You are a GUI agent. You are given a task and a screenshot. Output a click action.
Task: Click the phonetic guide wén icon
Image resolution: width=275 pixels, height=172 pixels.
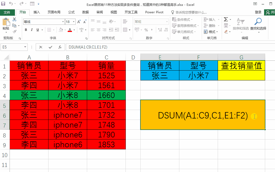coord(81,30)
